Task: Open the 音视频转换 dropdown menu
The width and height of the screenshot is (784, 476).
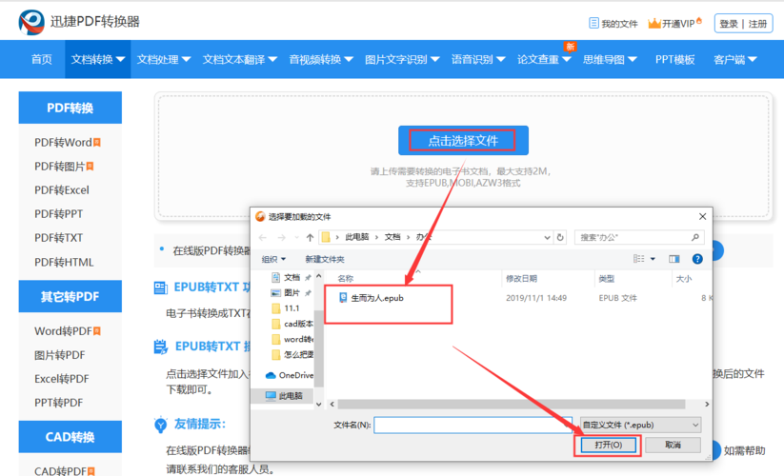Action: pos(321,59)
